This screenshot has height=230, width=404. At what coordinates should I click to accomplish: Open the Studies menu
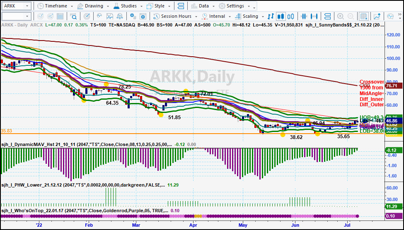coord(128,6)
